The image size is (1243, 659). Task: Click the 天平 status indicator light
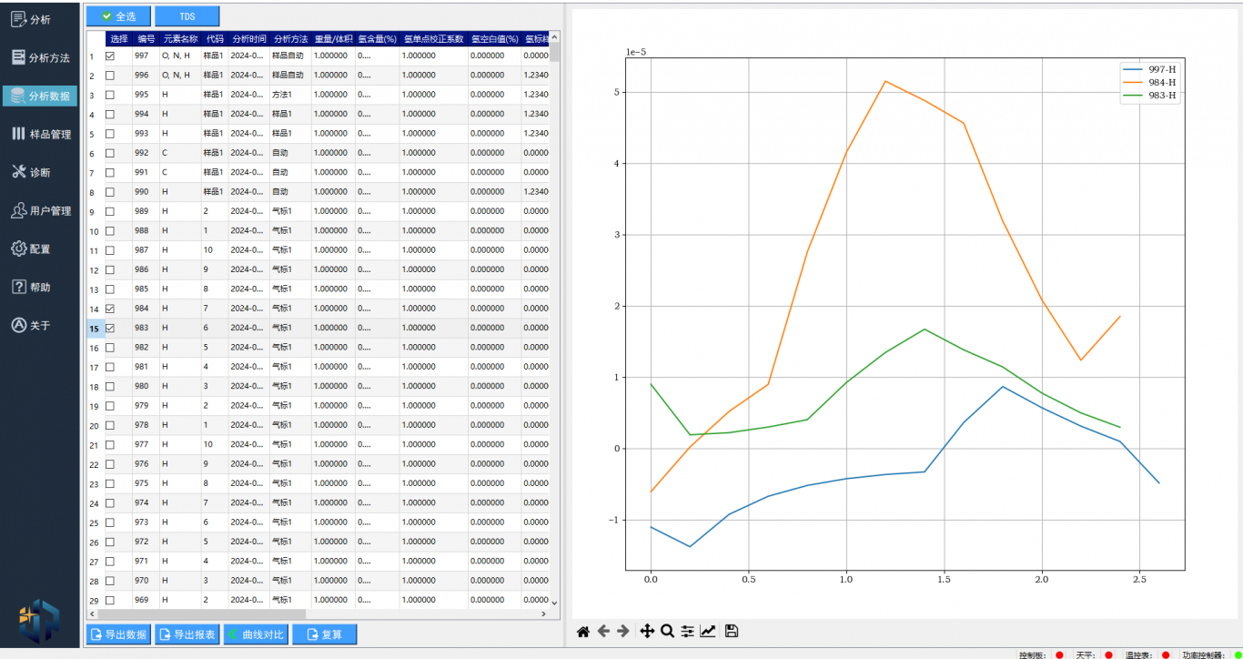tap(1108, 654)
